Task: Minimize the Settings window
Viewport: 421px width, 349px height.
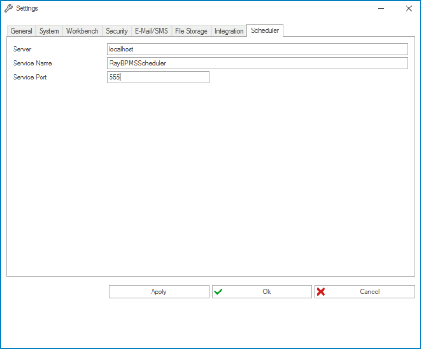Action: point(381,8)
